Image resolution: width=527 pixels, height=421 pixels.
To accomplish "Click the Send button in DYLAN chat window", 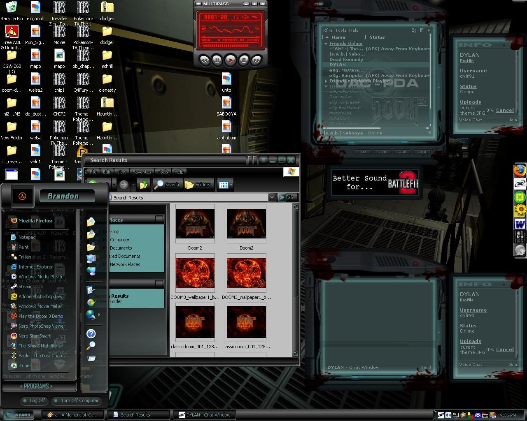I will pos(426,367).
